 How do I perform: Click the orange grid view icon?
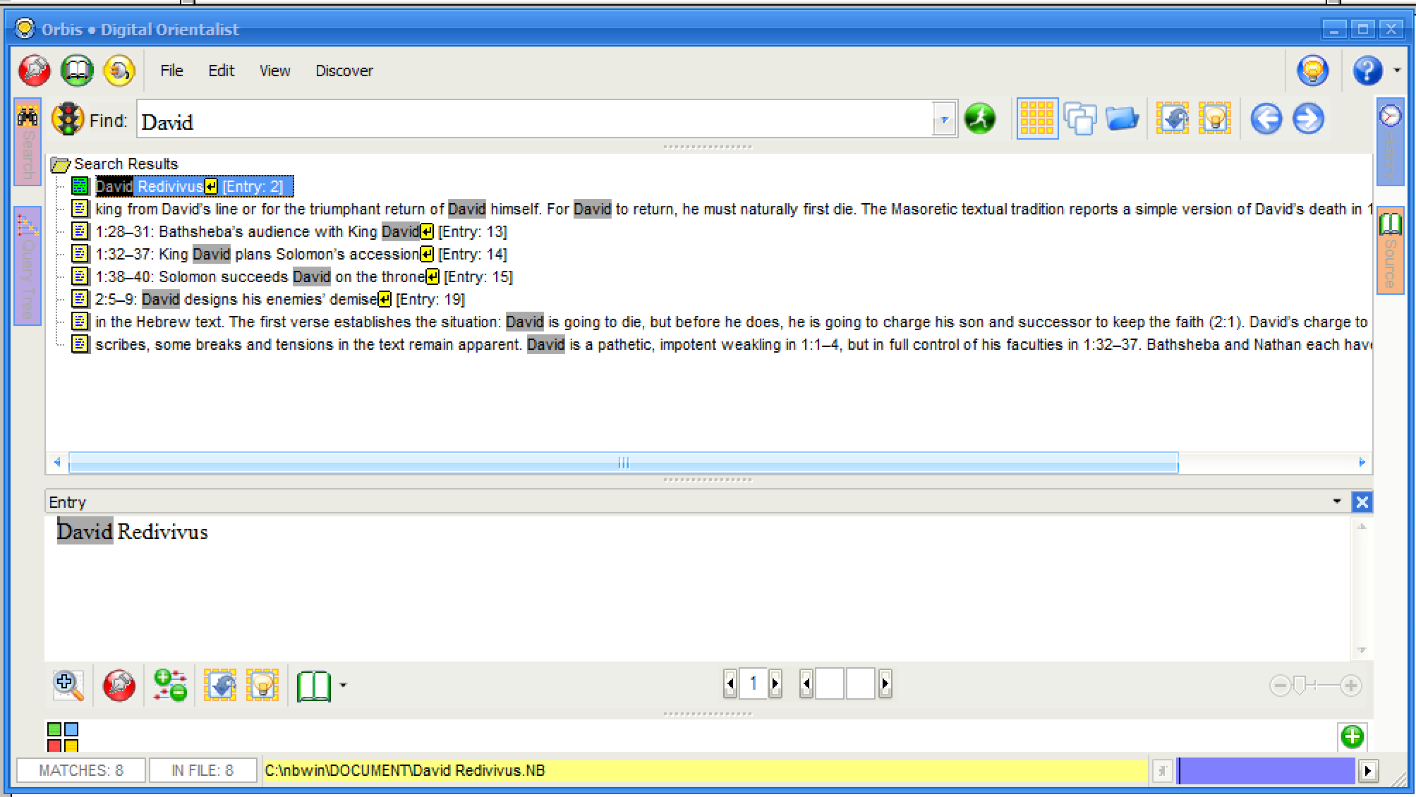1036,118
